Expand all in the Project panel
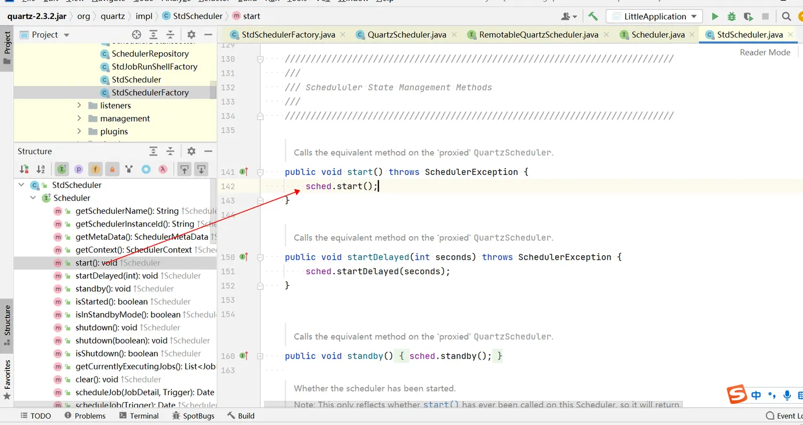This screenshot has height=425, width=803. click(153, 35)
